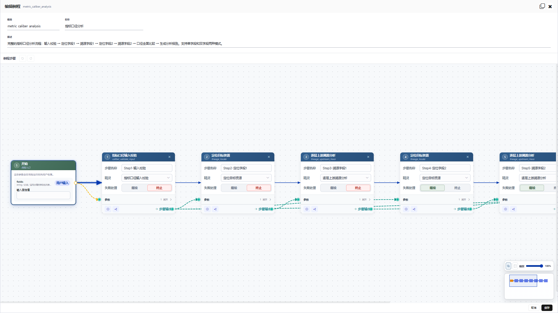Open the 精灵 dropdown showing 逐层上游溯源分析 in step 3

pos(346,178)
